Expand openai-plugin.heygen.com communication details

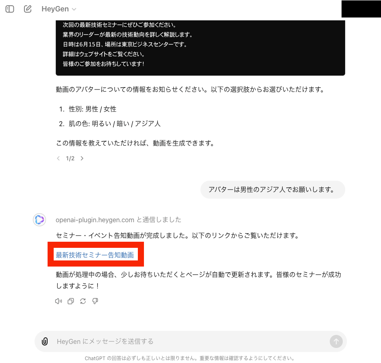118,220
